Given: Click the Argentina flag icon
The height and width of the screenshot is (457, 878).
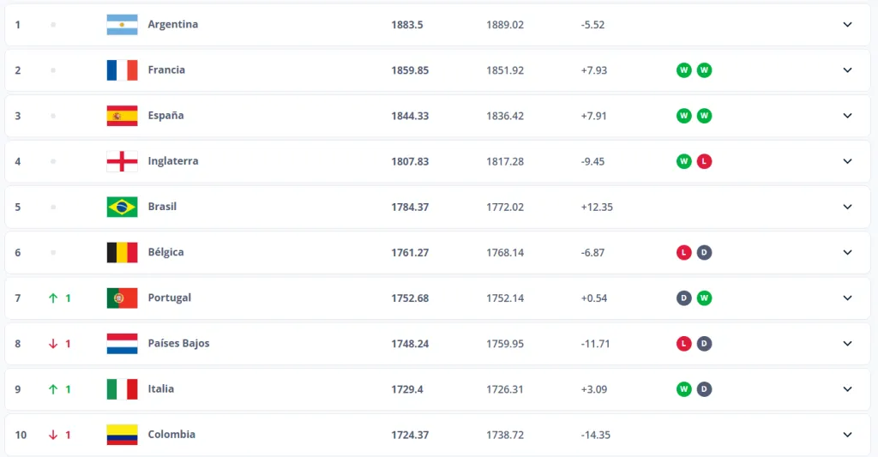Looking at the screenshot, I should pos(122,25).
